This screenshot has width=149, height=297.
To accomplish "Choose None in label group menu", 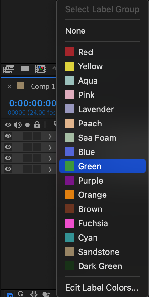I will coord(75,31).
